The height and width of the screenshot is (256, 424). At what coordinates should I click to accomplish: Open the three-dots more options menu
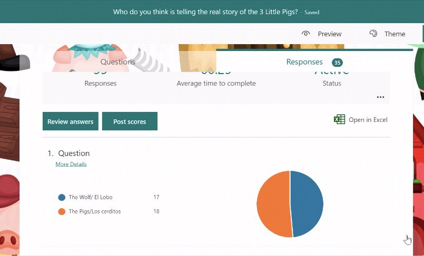[x=380, y=97]
